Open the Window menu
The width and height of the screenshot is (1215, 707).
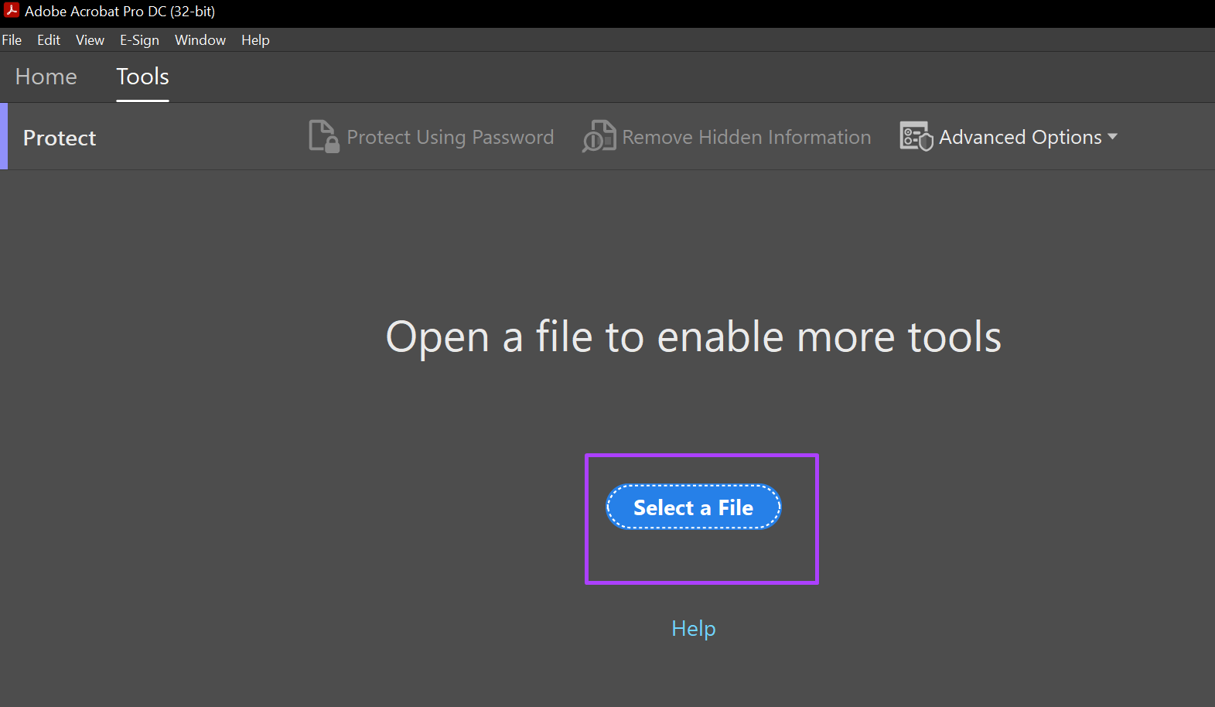click(200, 40)
